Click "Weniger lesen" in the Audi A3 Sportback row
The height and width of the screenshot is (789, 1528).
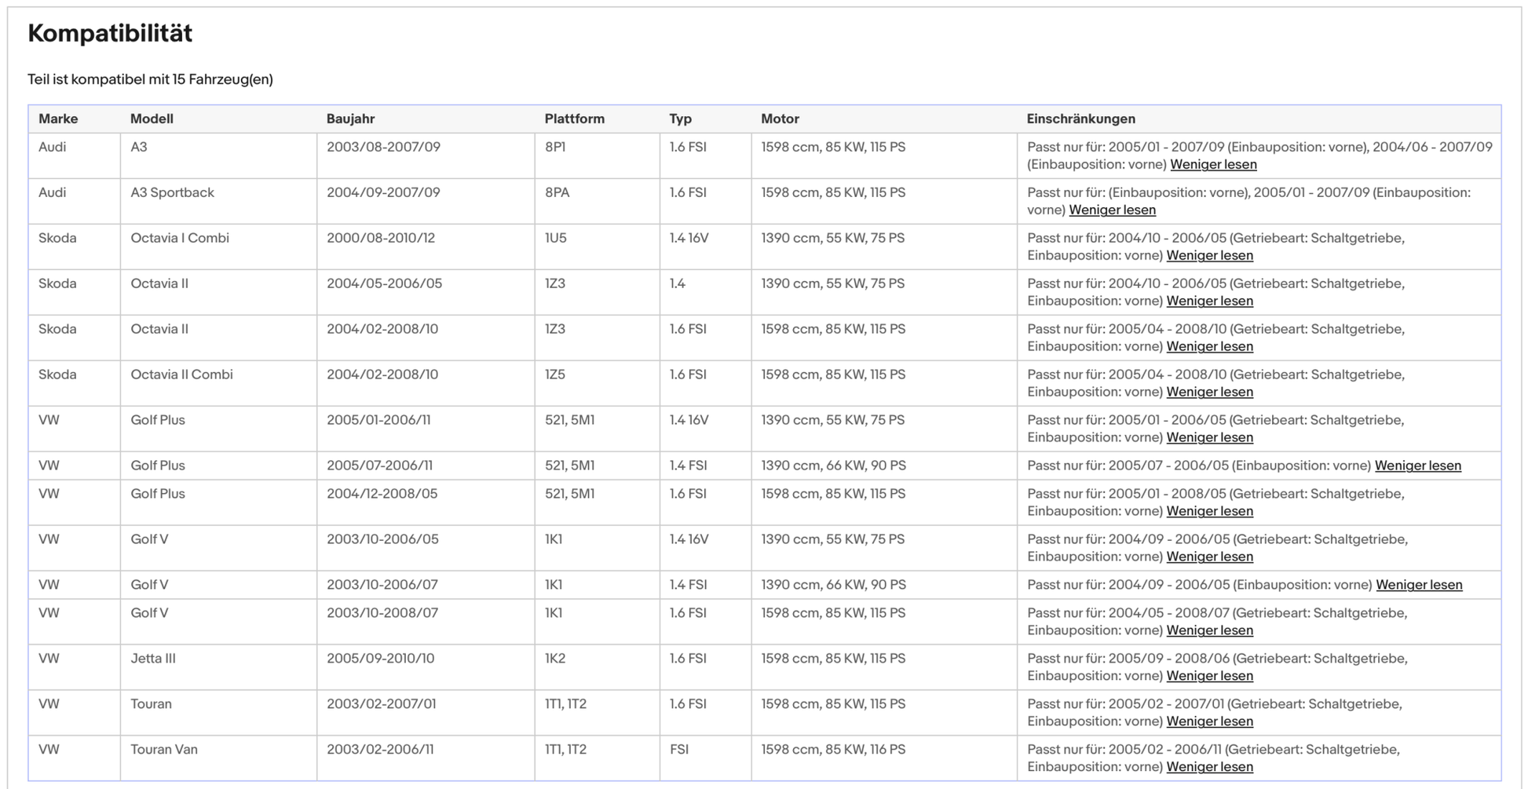tap(1112, 210)
